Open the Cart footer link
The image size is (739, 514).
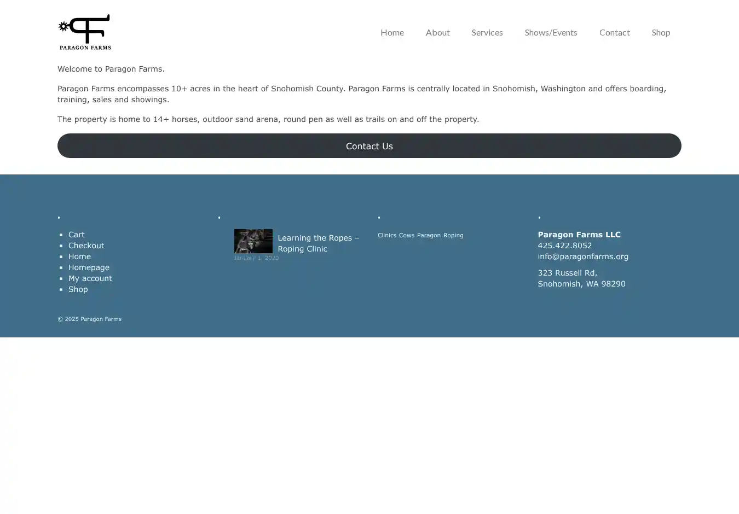click(x=76, y=235)
